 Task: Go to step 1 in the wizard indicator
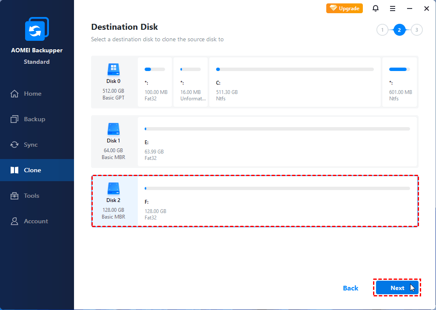click(x=382, y=30)
